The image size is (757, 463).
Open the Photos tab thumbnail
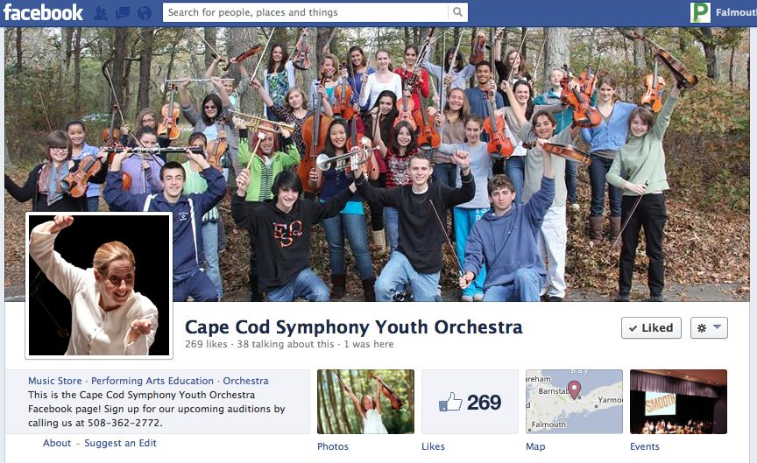(365, 402)
